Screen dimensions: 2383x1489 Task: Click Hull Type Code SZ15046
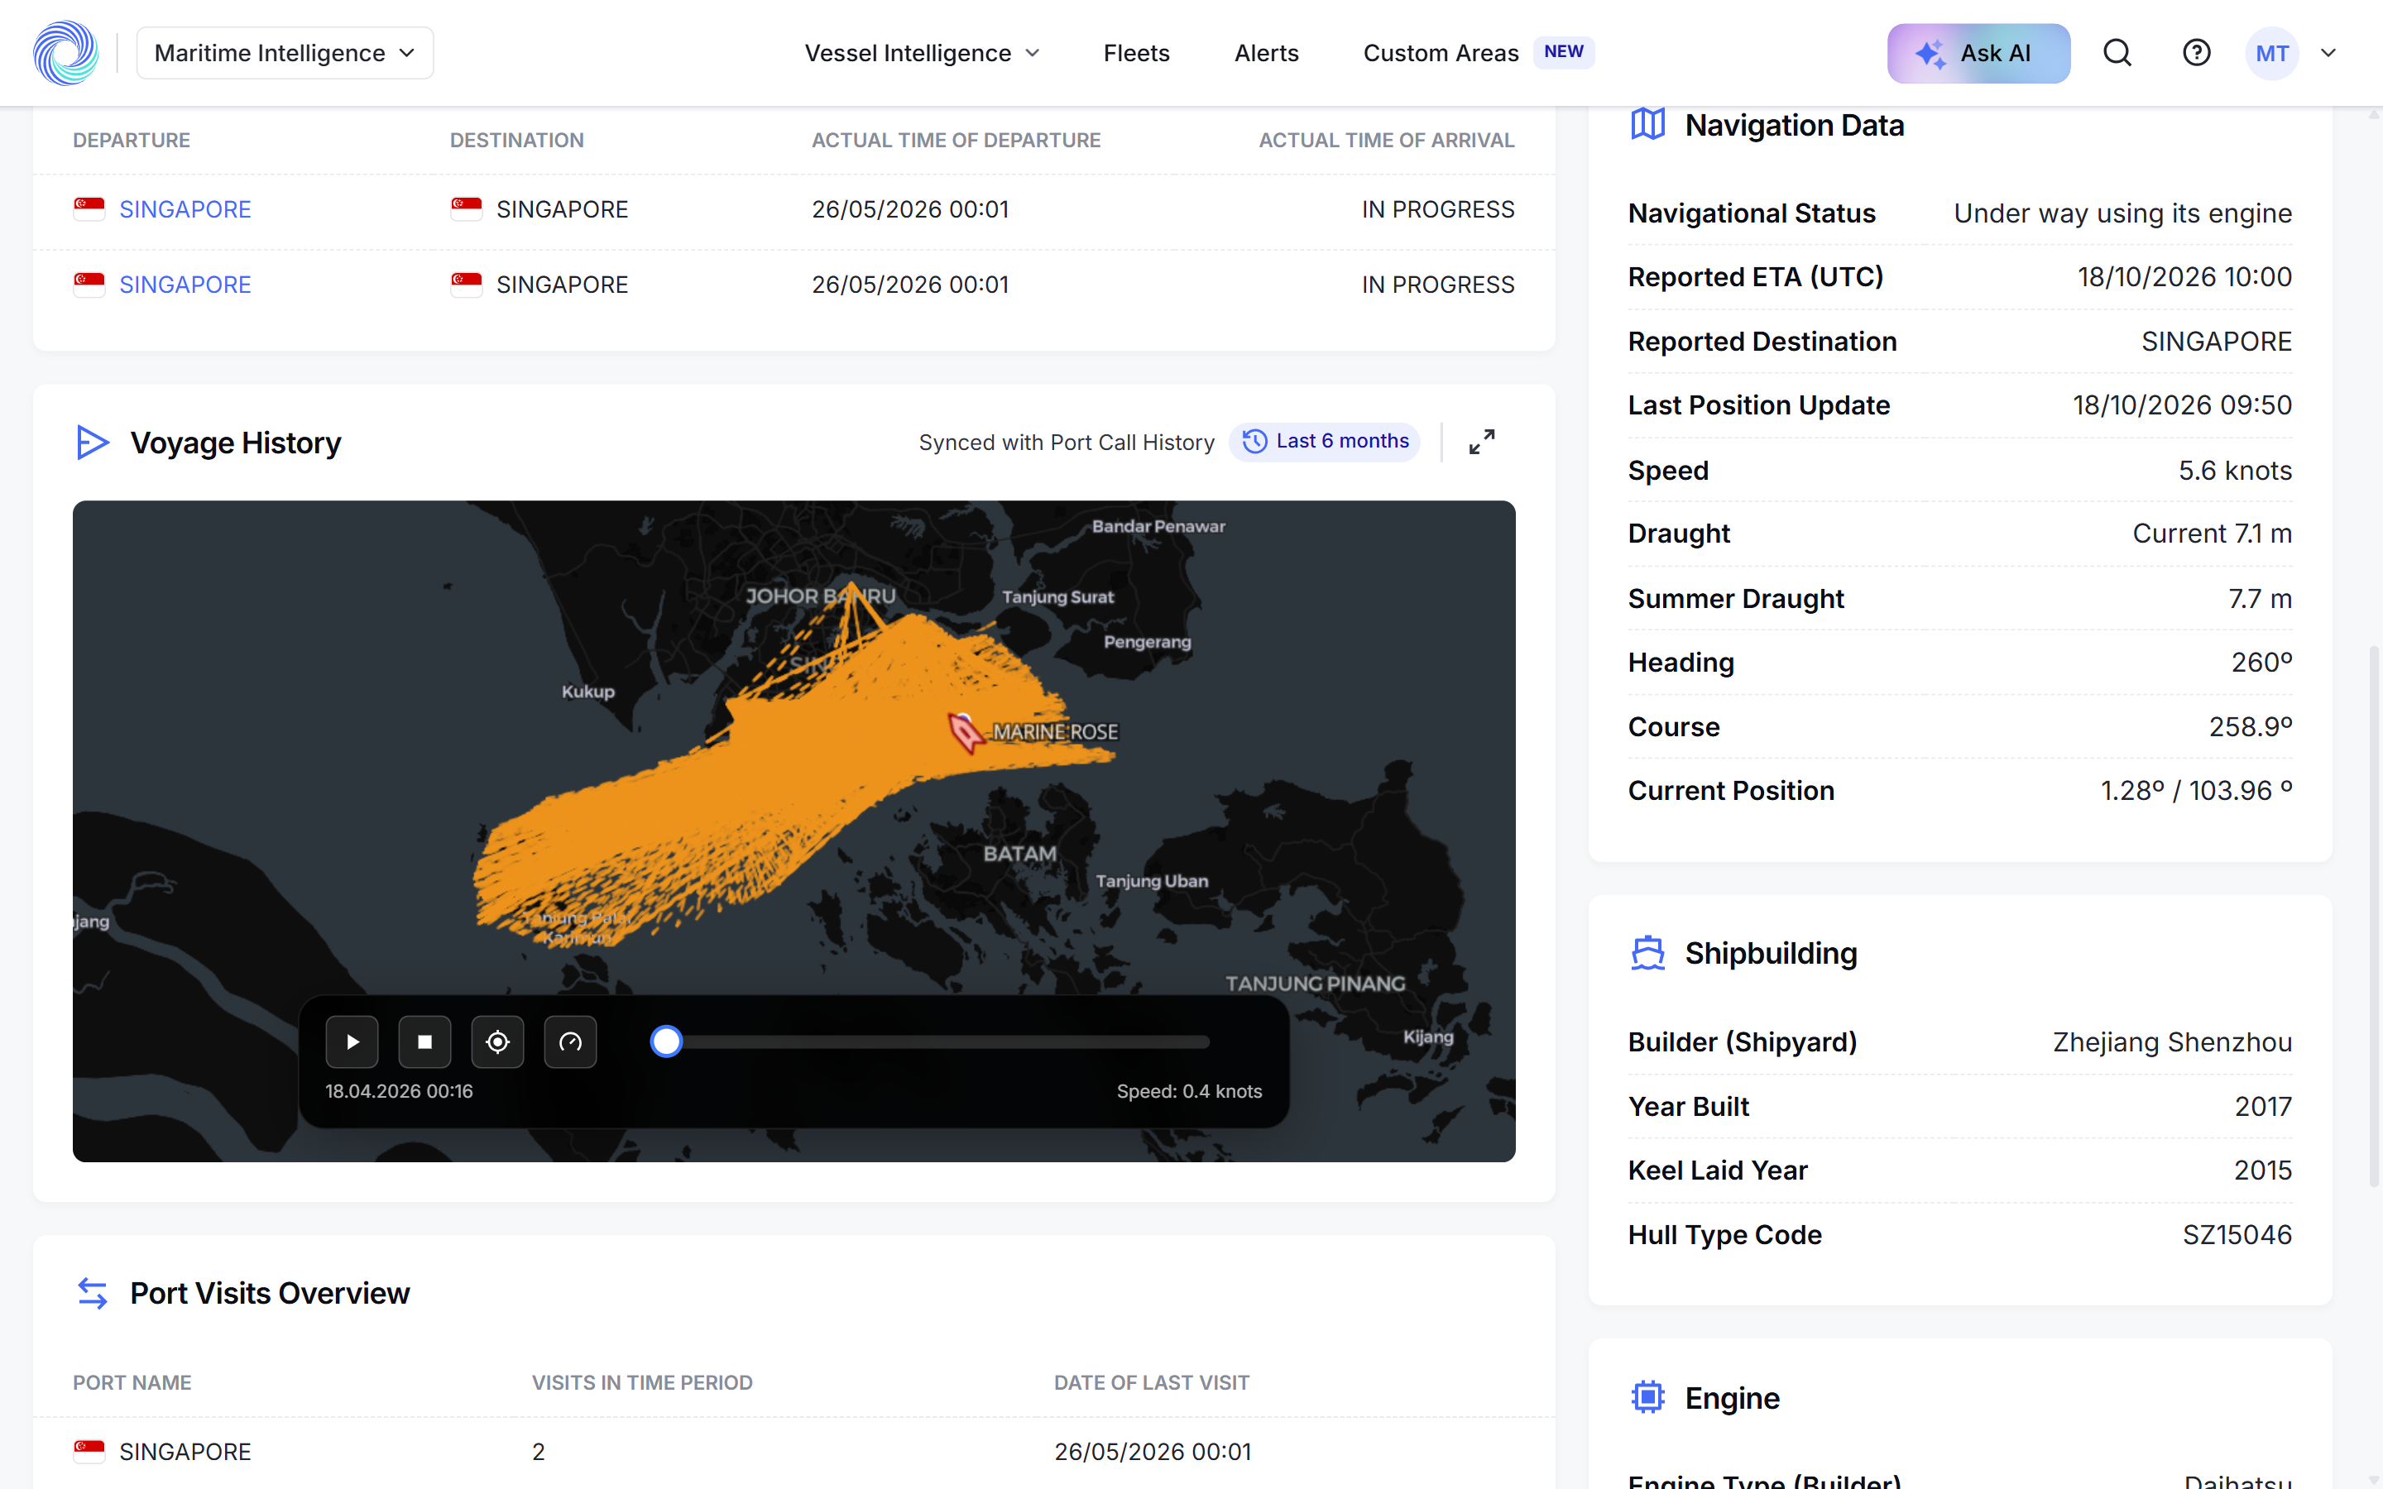(2237, 1235)
